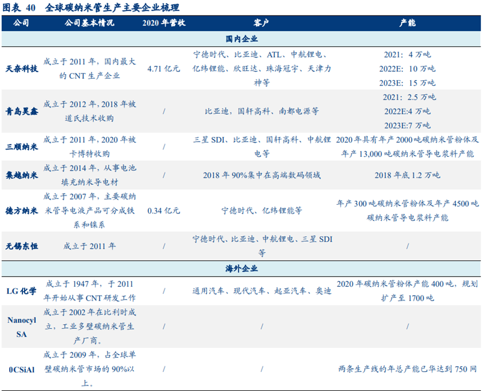Select the revenue value 4.71 亿元
Screen dimensions: 482x391
point(163,69)
